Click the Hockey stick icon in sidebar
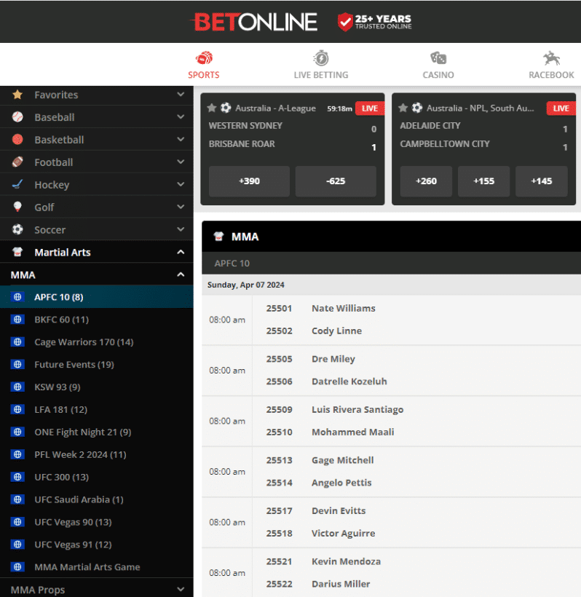The height and width of the screenshot is (597, 581). (17, 184)
